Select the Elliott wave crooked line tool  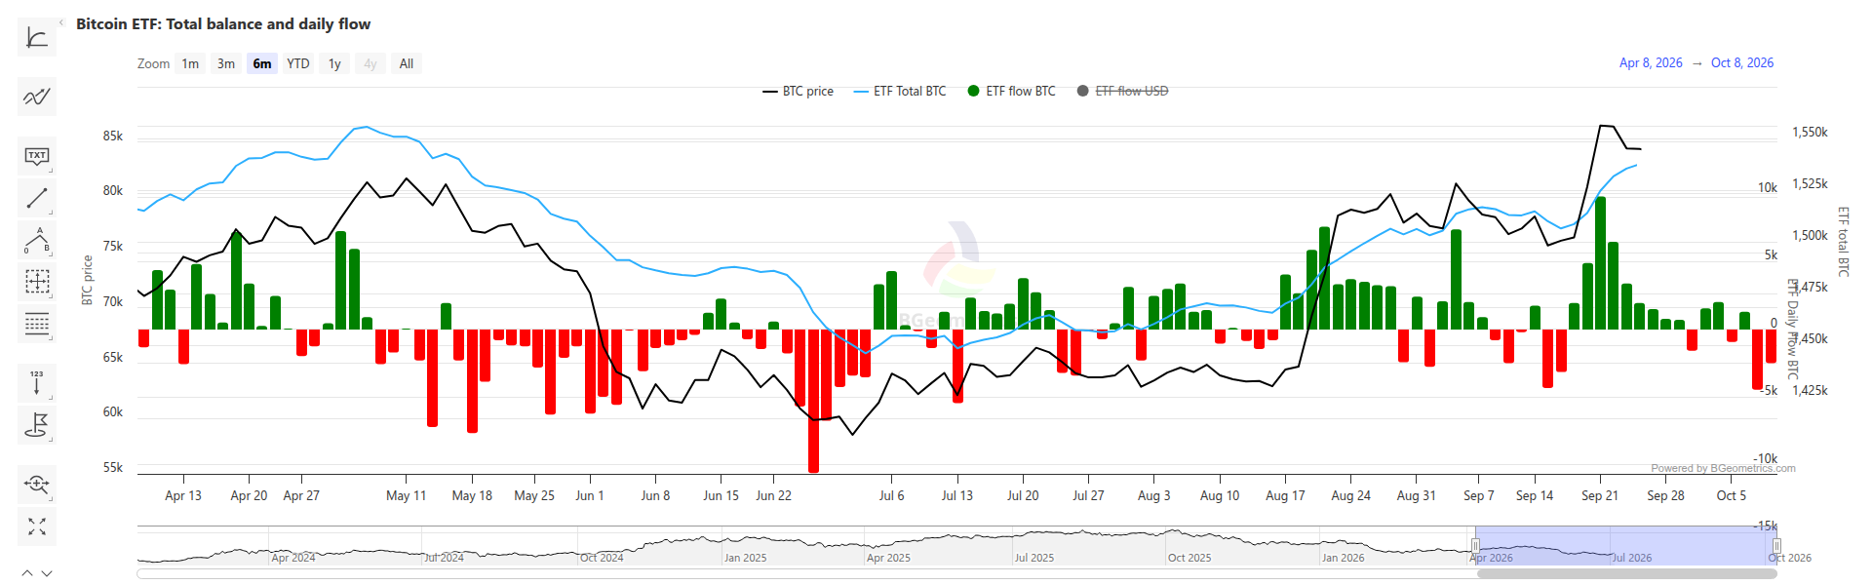[37, 240]
